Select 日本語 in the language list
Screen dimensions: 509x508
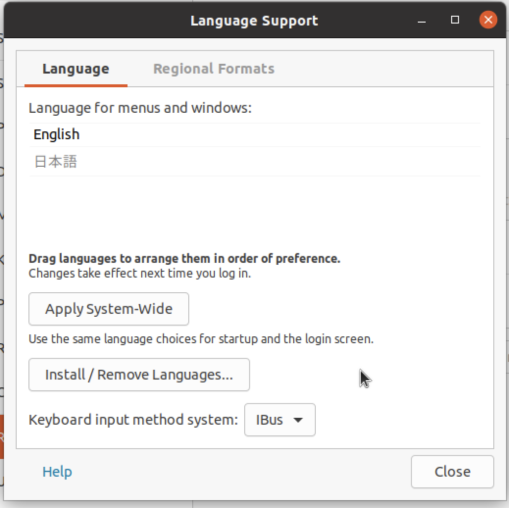[255, 161]
